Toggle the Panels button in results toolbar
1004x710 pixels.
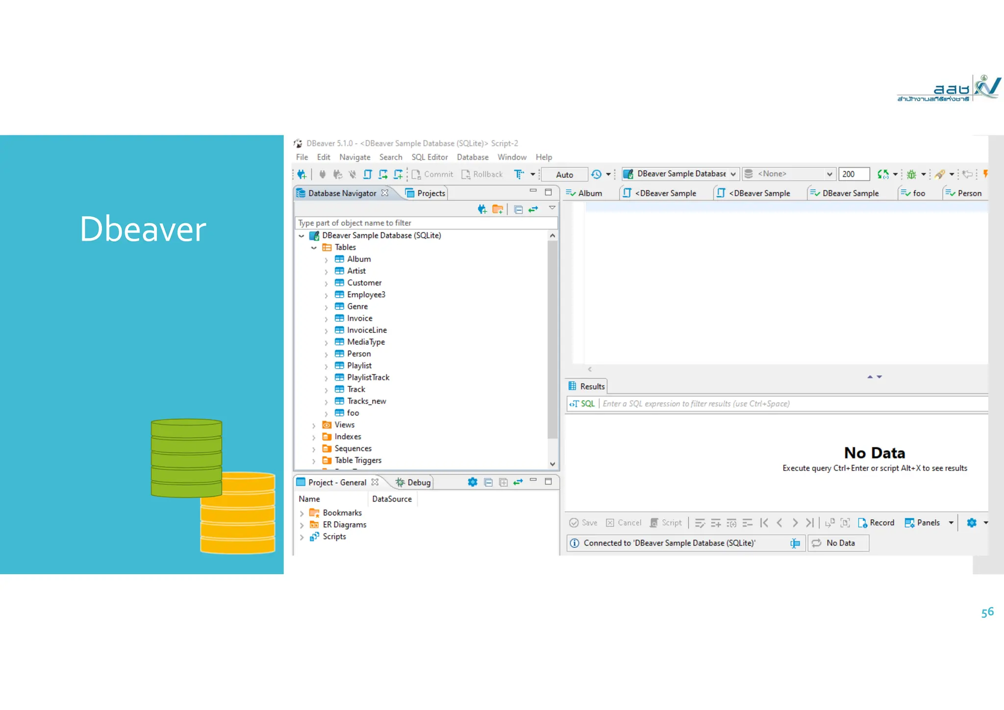(923, 523)
